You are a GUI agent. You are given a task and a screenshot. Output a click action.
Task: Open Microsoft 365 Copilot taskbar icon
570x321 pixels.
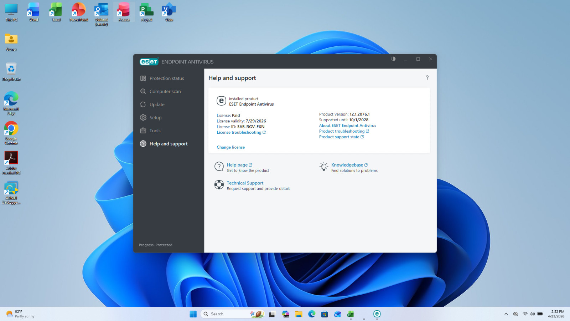[x=285, y=314]
